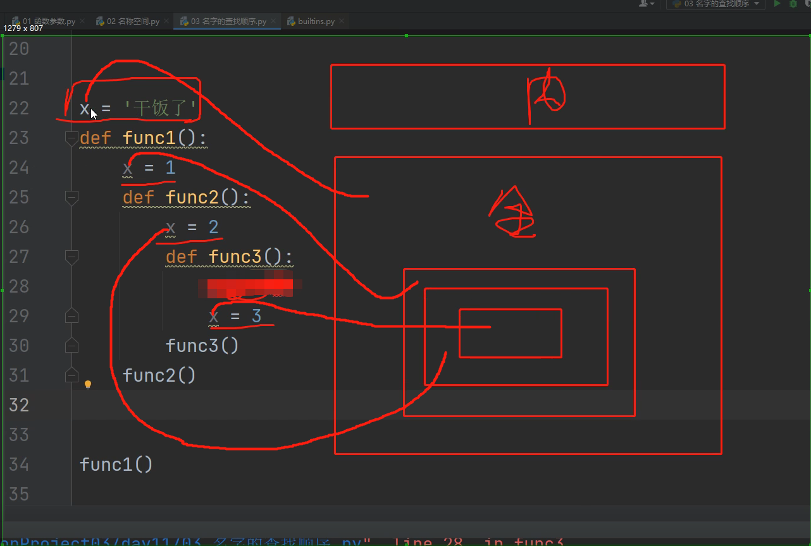This screenshot has height=546, width=811.
Task: Click 'x = 2' on line 26
Action: click(192, 227)
